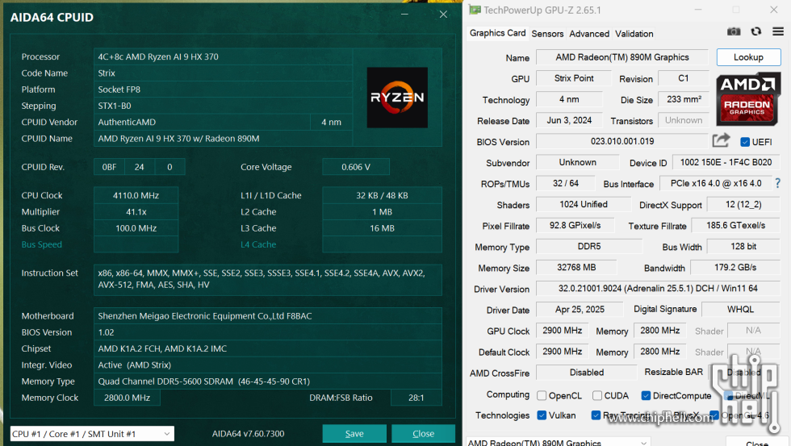The image size is (791, 446).
Task: Click the CPU Clock value '4110.0 MHz'
Action: coord(136,195)
